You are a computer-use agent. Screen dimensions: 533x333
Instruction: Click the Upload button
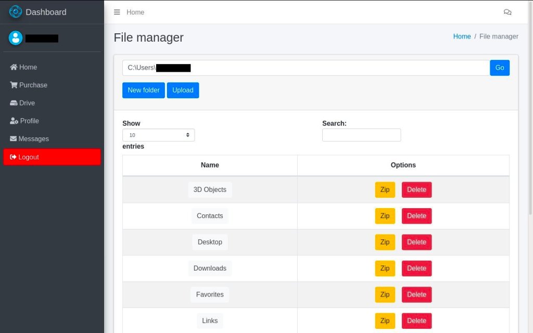click(x=183, y=90)
